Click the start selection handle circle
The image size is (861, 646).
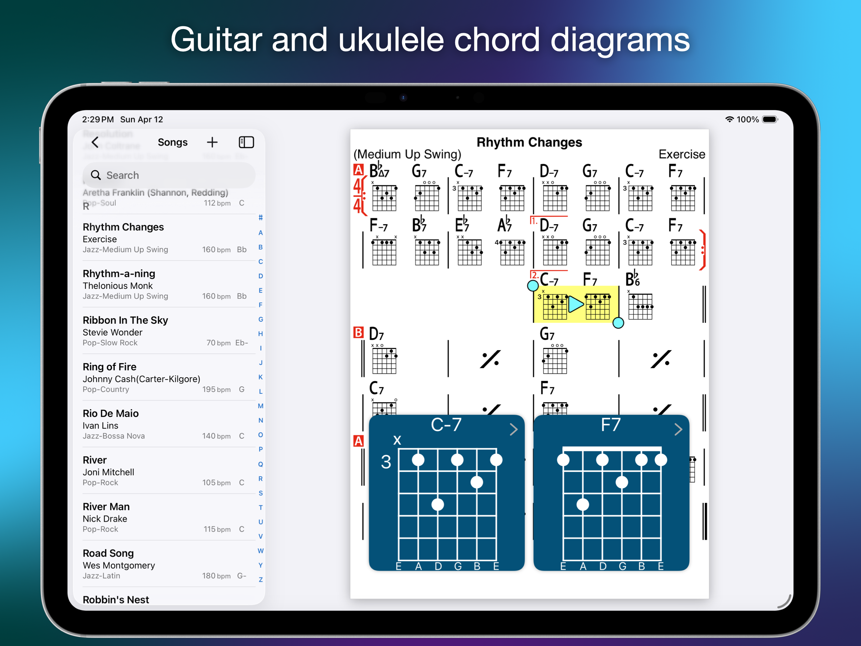click(x=532, y=286)
